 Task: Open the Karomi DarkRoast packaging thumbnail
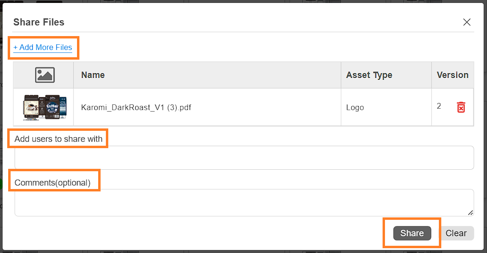(x=45, y=107)
